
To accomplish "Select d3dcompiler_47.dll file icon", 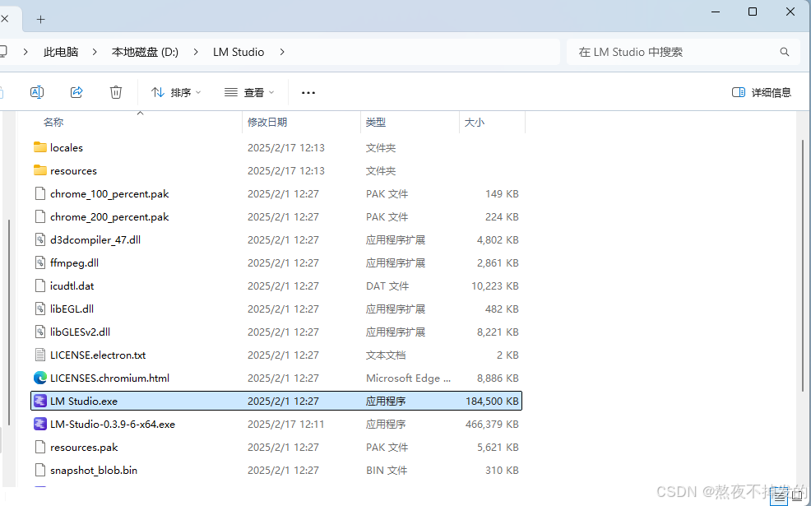I will tap(39, 240).
